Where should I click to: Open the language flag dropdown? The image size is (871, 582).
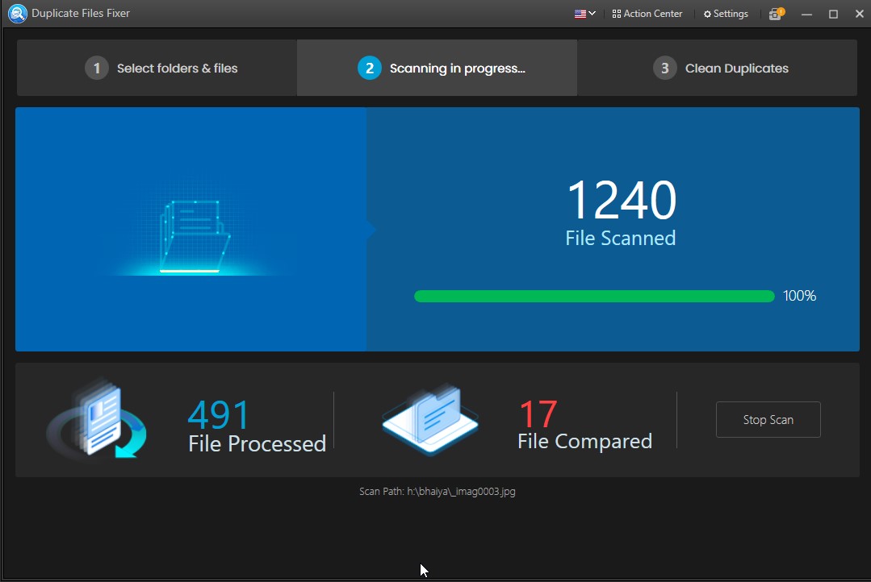click(x=584, y=14)
